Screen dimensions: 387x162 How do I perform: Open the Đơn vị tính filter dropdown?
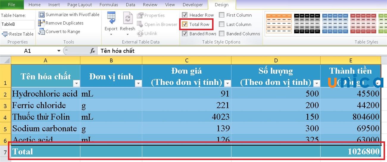click(x=138, y=84)
